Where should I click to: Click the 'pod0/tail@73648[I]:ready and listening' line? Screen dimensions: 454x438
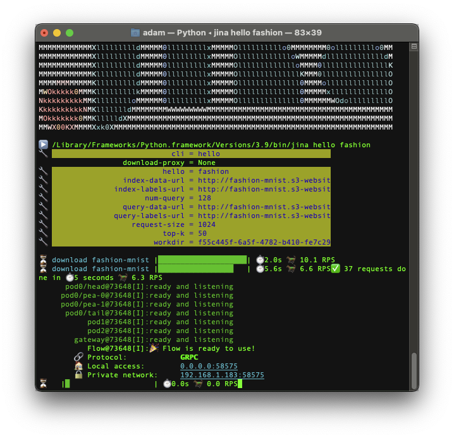pos(149,313)
